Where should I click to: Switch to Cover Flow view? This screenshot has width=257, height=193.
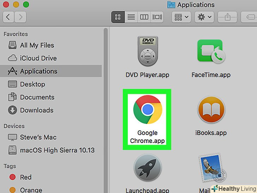(156, 17)
